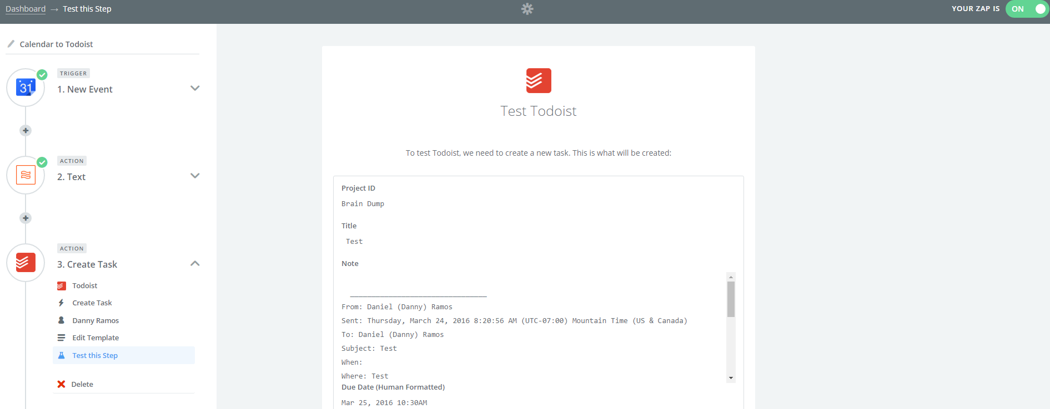1050x409 pixels.
Task: Click the Test this Step breadcrumb text
Action: pyautogui.click(x=87, y=9)
